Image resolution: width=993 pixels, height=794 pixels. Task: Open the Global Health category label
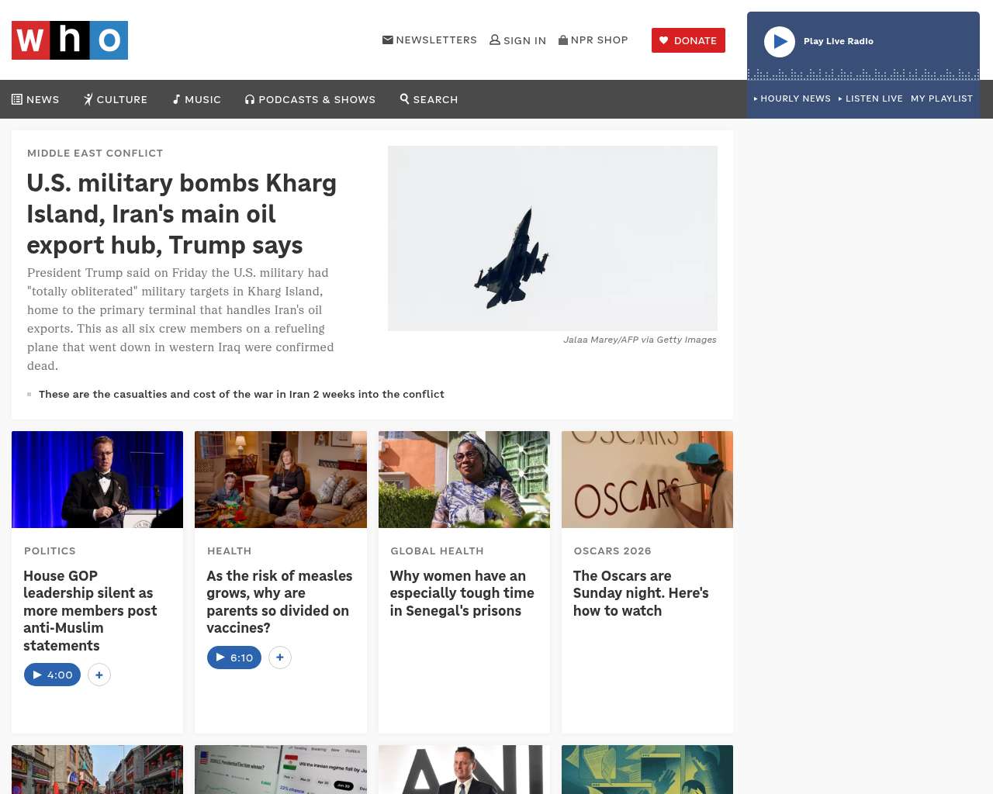(x=437, y=551)
